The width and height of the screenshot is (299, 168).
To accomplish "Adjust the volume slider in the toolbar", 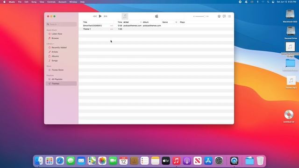I will [x=201, y=16].
